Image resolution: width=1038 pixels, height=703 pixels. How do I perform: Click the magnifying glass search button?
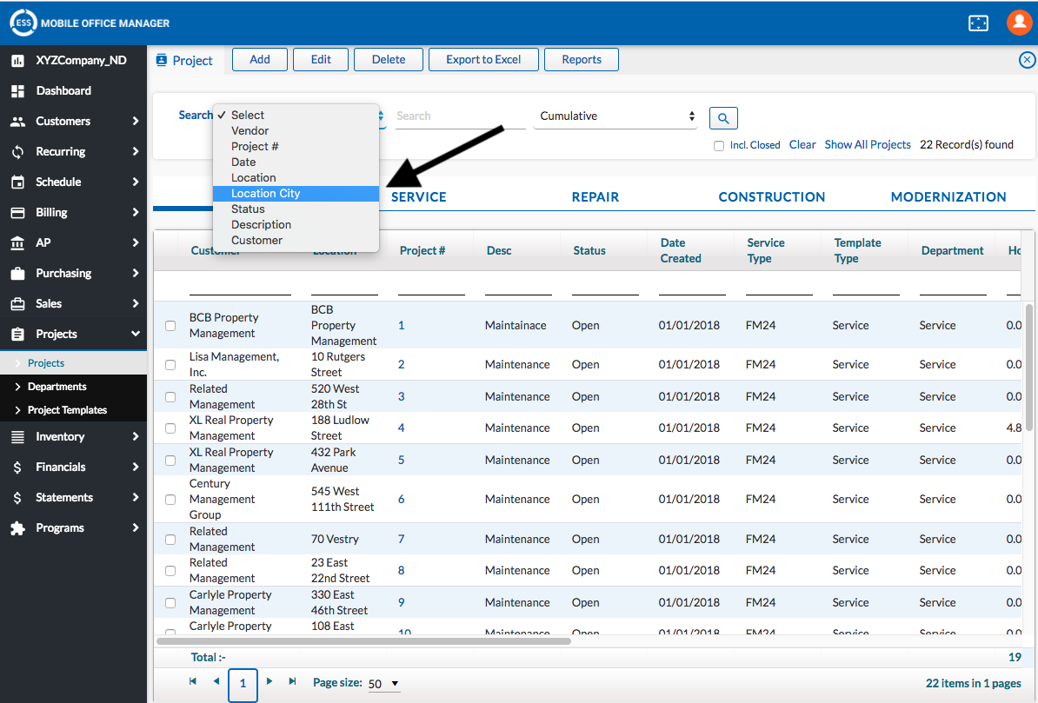pyautogui.click(x=723, y=118)
